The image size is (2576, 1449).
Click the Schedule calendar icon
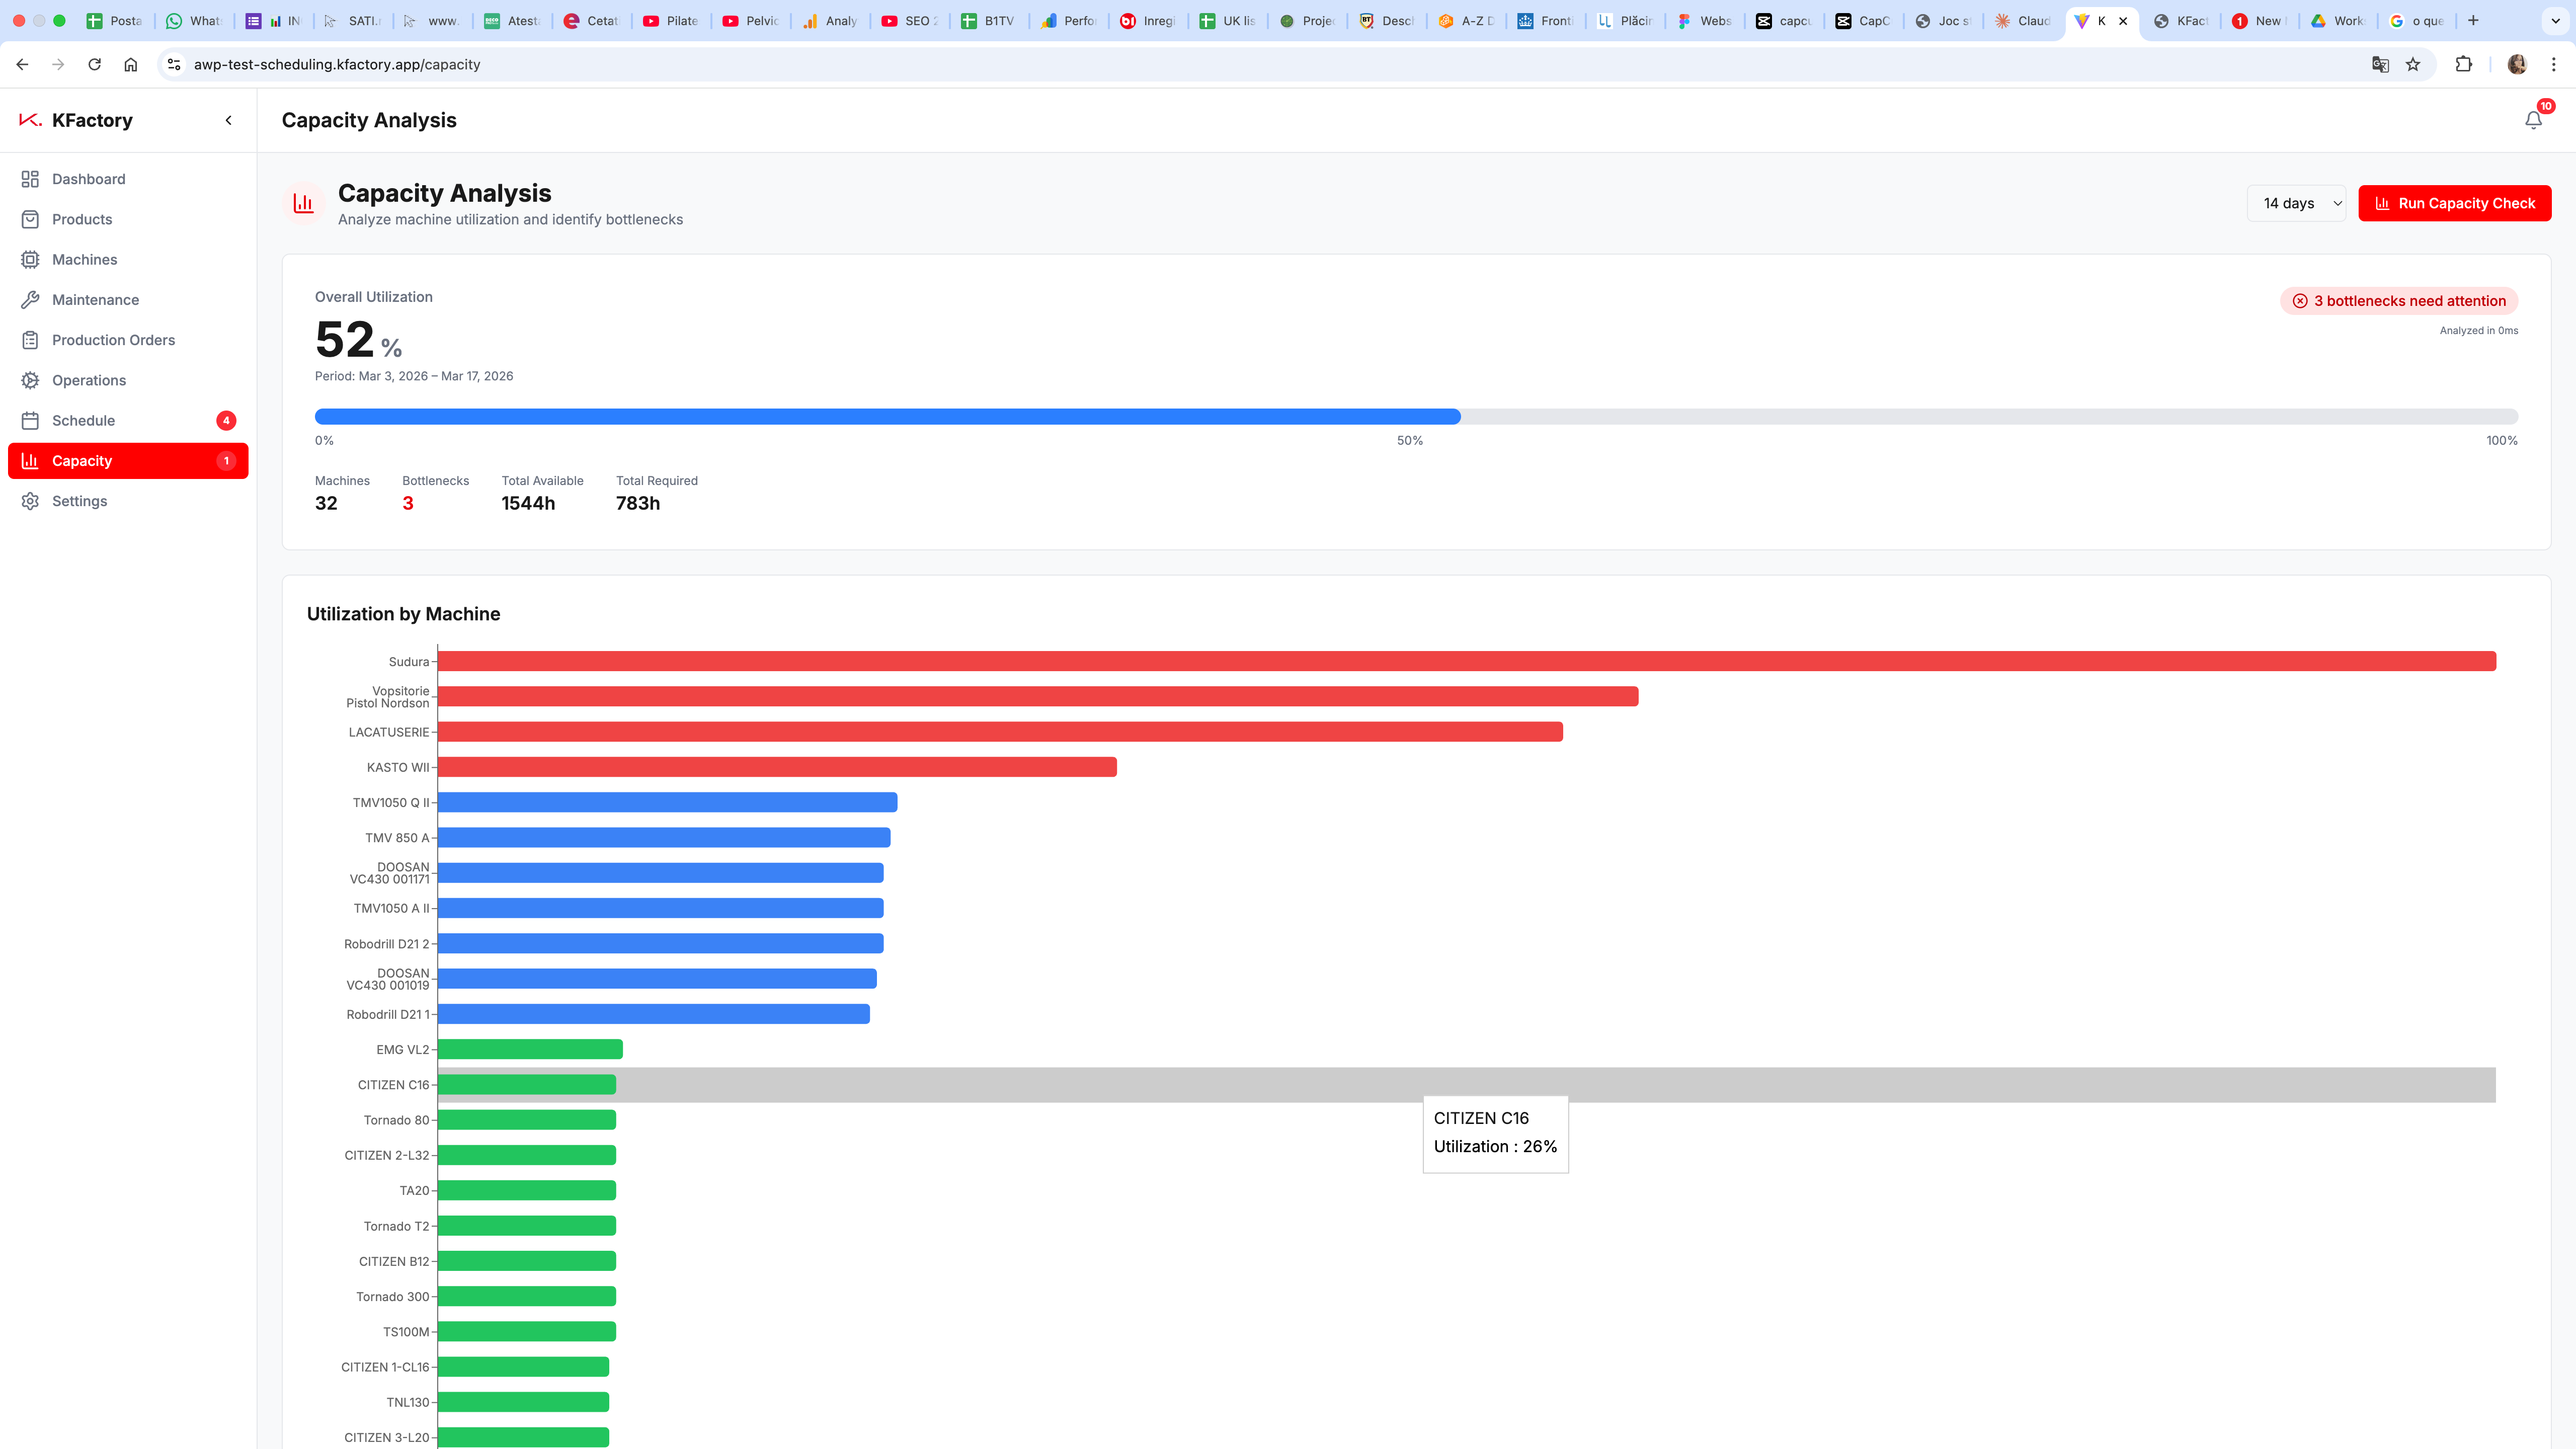30,420
